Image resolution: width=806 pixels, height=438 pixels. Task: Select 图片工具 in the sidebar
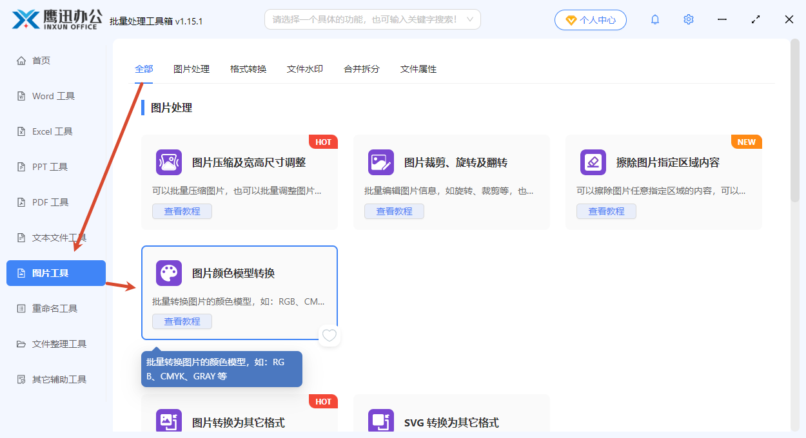coord(56,273)
